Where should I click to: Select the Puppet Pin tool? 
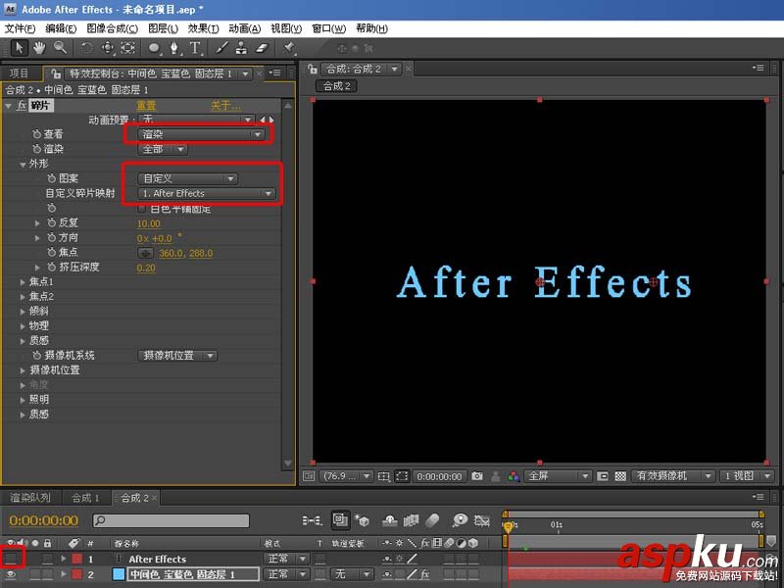[288, 48]
